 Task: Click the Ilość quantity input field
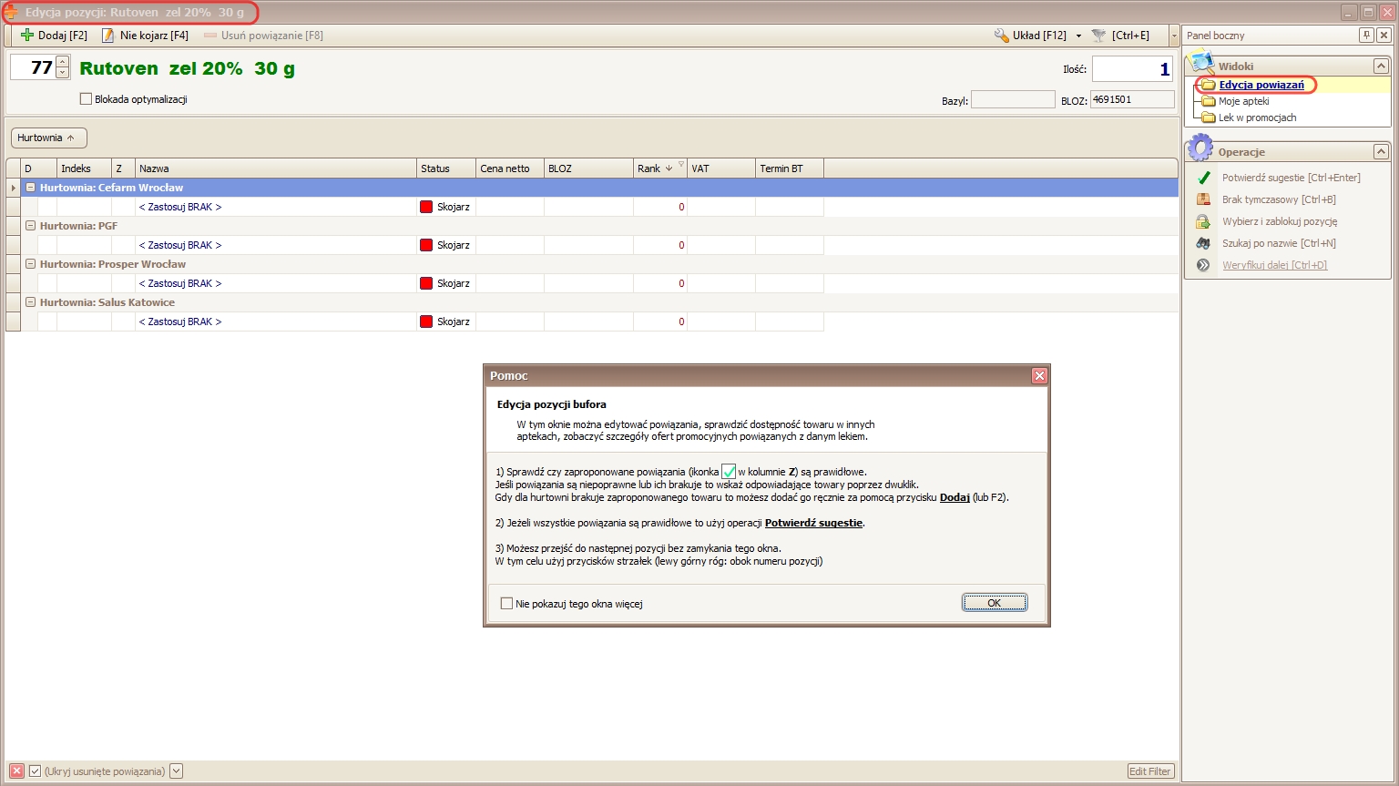pos(1132,69)
